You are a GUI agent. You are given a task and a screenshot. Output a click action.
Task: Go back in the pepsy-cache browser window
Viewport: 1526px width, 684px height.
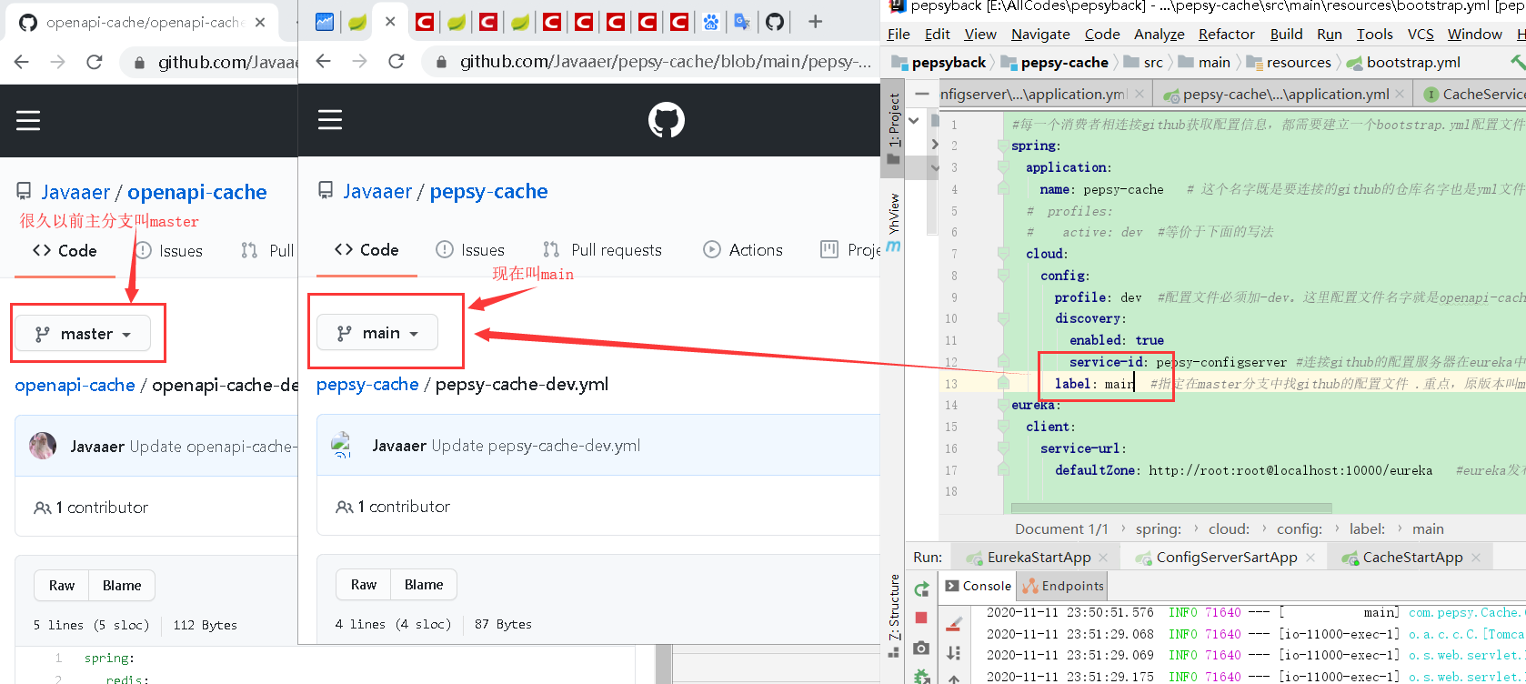(x=324, y=61)
